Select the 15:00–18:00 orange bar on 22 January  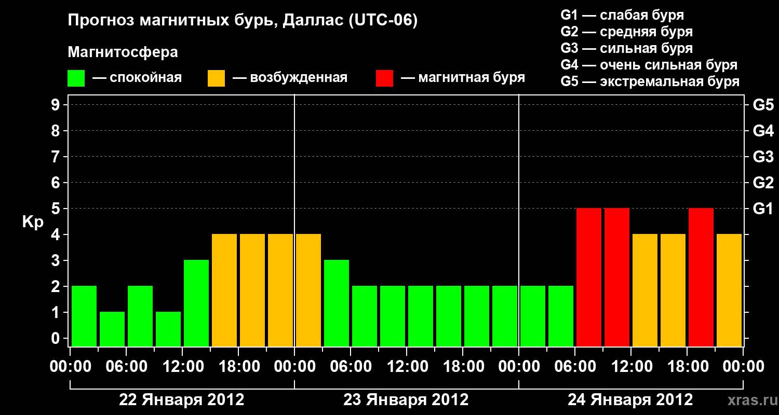click(x=224, y=290)
